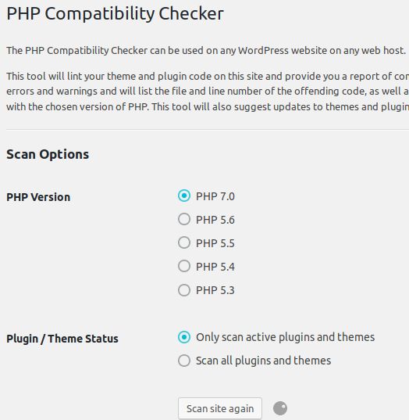Screen dimensions: 409x420
Task: Click the loading spinner beside Scan site again
Action: coord(280,408)
